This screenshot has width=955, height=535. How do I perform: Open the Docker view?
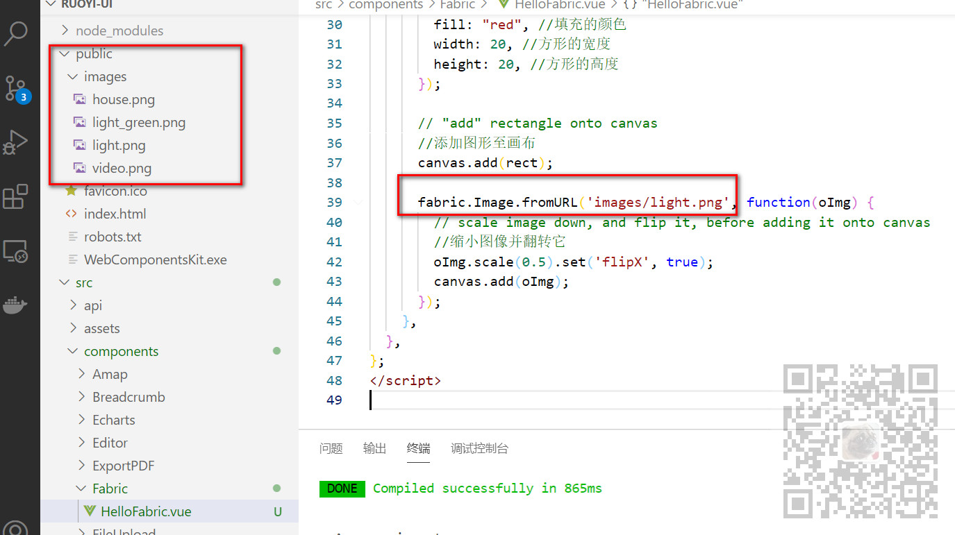click(15, 305)
